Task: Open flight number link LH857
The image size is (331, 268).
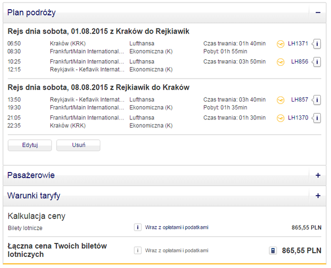Action: click(299, 100)
